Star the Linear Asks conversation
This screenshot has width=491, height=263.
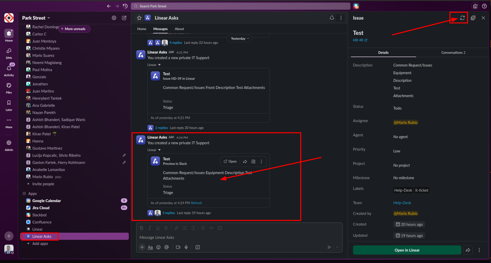139,18
